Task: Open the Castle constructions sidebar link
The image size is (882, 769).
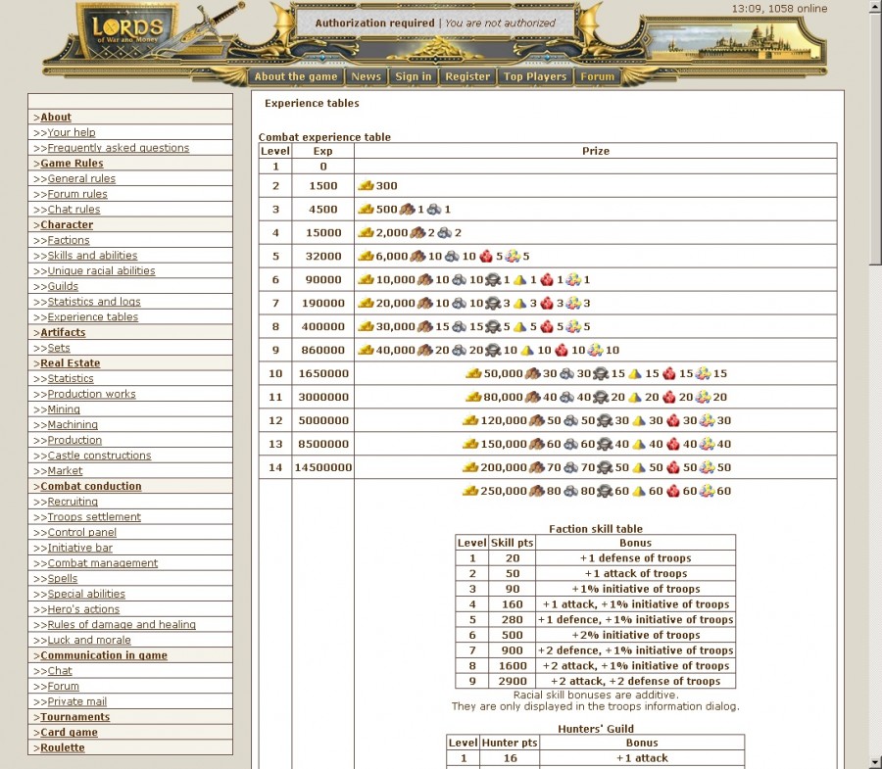Action: point(99,456)
